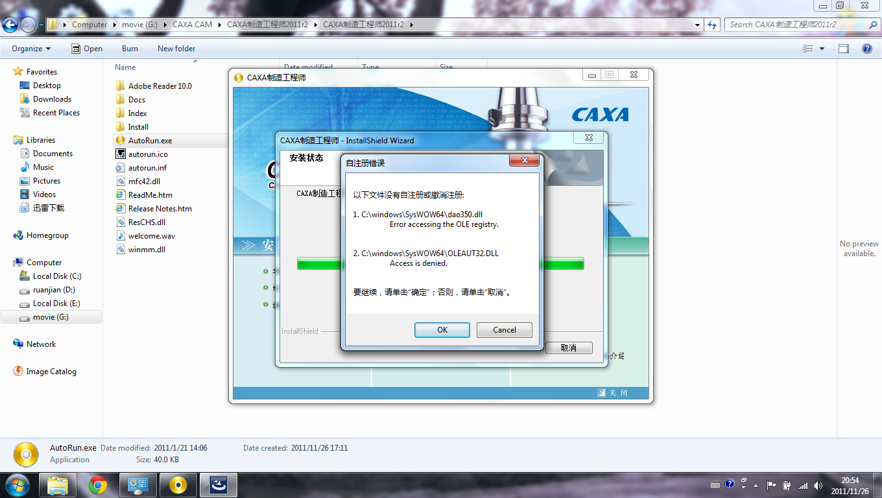Screen dimensions: 882x498
Task: Select the Docs folder
Action: (x=137, y=100)
